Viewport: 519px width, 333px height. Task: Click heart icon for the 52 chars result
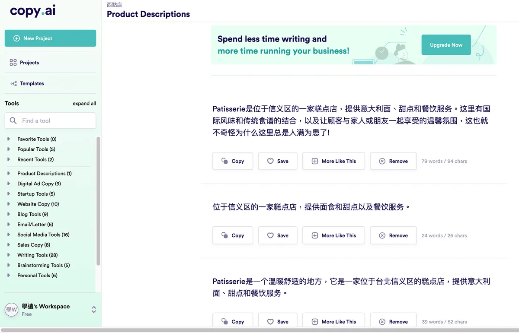point(270,322)
